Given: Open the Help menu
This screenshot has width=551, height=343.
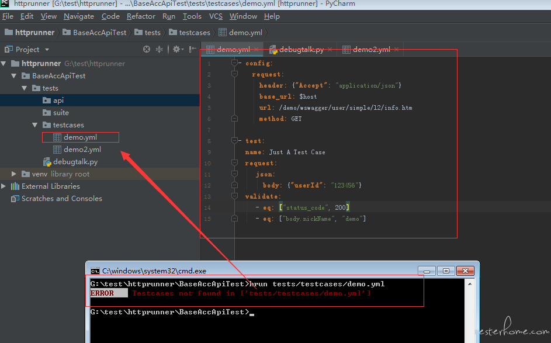Looking at the screenshot, I should 272,16.
